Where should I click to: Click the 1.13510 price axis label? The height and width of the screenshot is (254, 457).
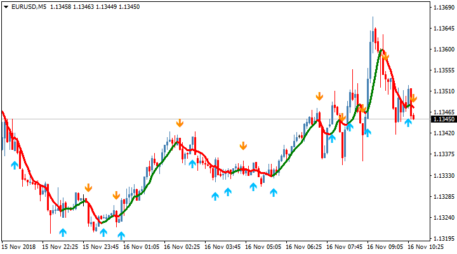coord(444,91)
